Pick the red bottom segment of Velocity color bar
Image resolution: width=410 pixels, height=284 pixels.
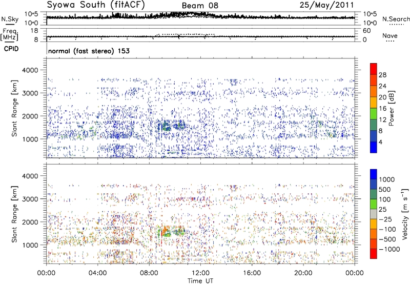[x=374, y=254]
